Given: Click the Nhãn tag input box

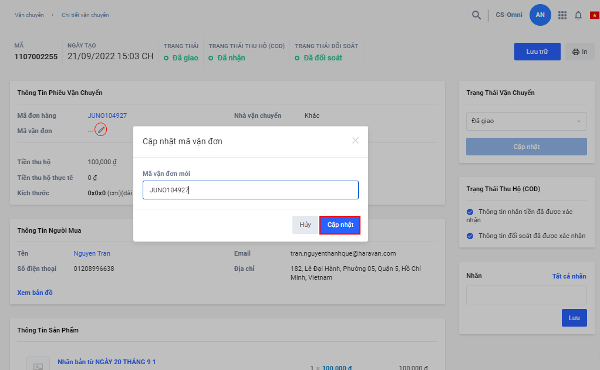Looking at the screenshot, I should pos(526,295).
